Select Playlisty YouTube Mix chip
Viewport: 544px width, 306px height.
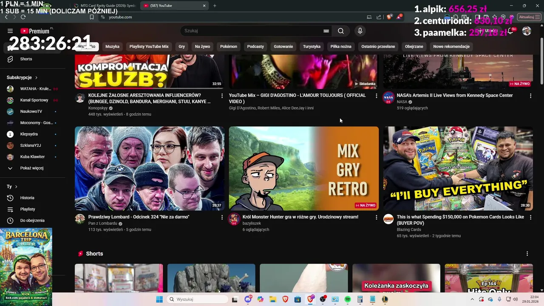tap(149, 46)
